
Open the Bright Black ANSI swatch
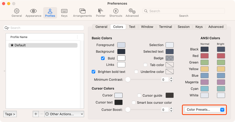coord(221,49)
